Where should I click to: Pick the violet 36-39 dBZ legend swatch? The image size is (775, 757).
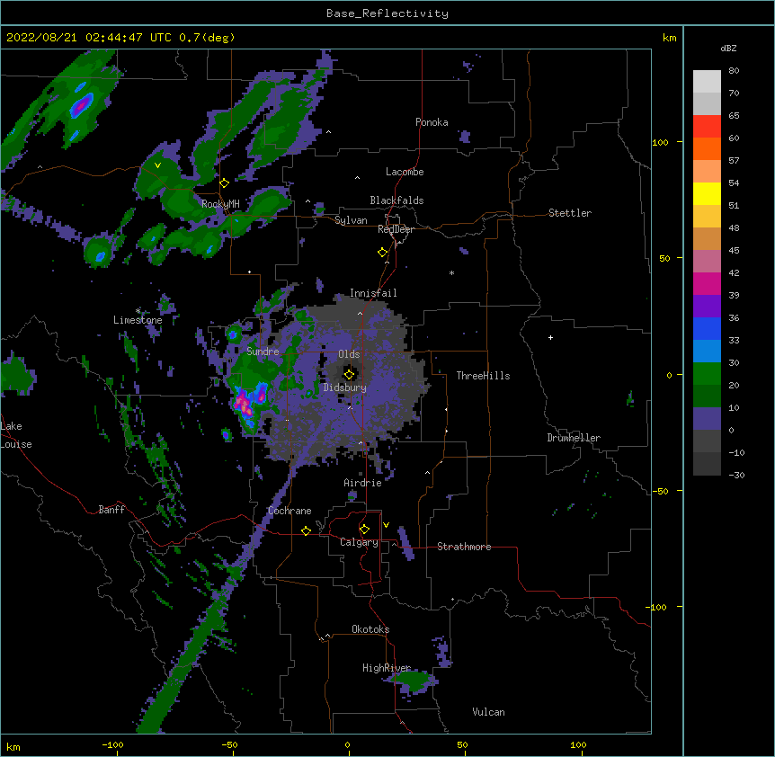(707, 307)
